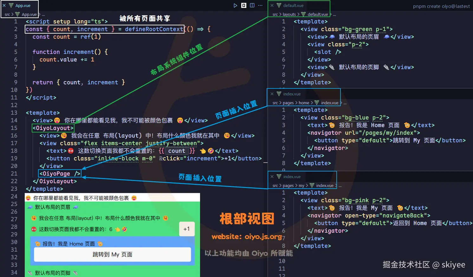
Task: Click defineRootContext in App.vue line 2
Action: pos(154,29)
